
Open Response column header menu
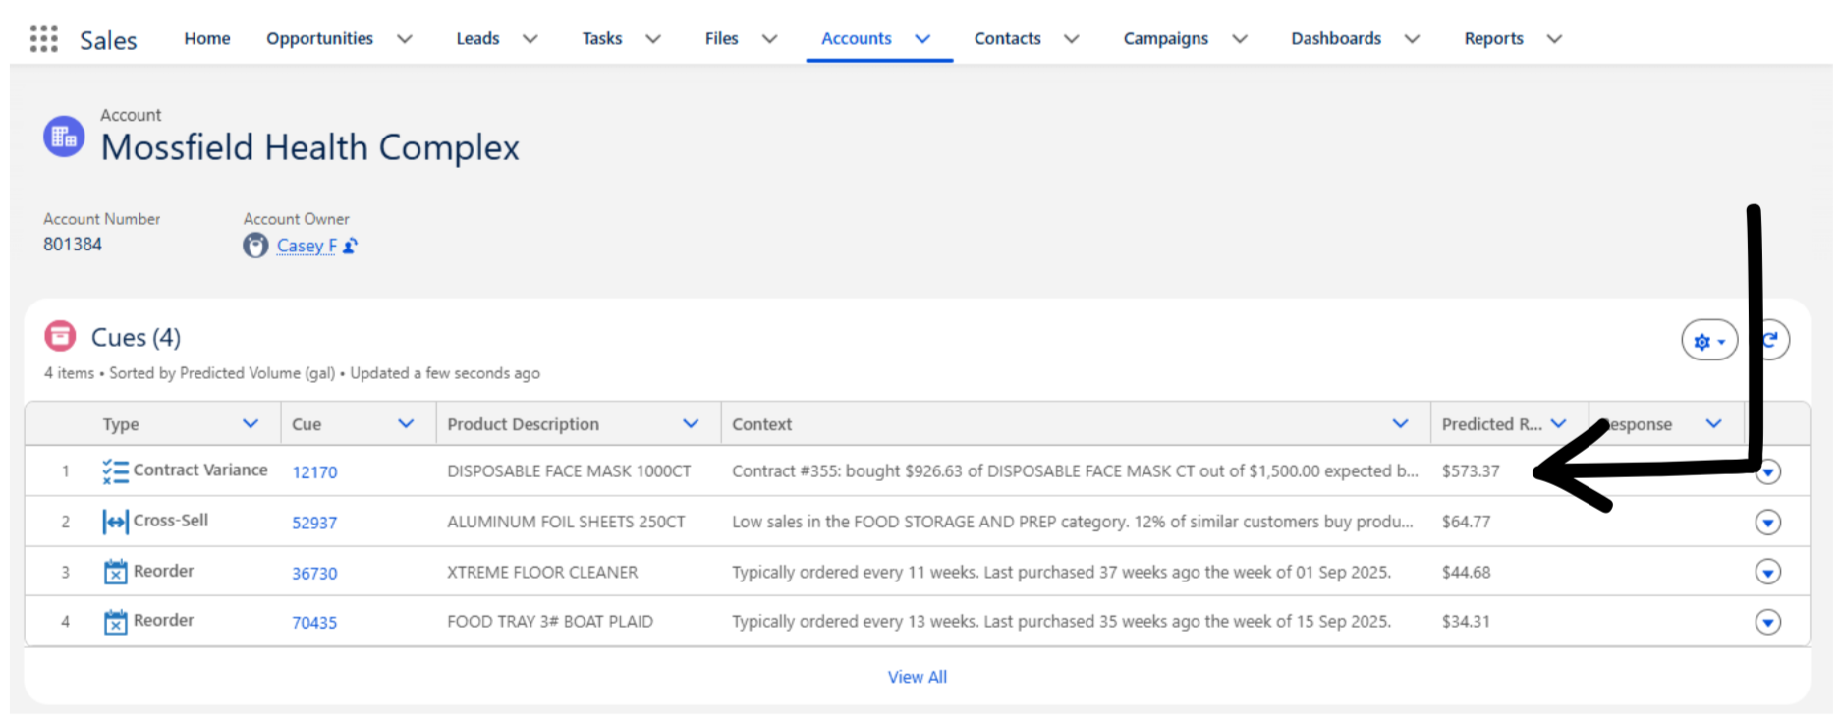tap(1714, 423)
